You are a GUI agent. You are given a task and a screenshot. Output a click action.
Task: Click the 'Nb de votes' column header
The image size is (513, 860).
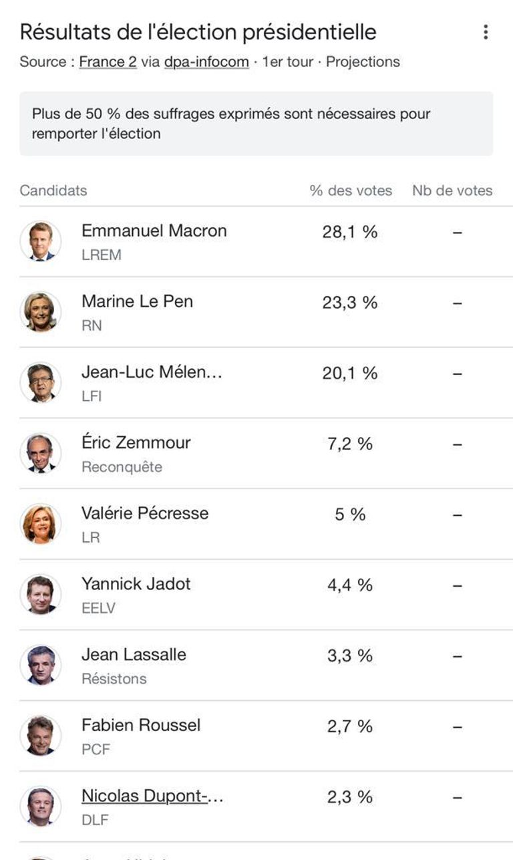tap(452, 190)
